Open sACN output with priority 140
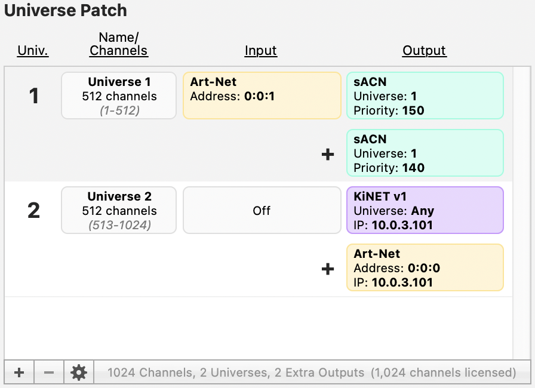Image resolution: width=535 pixels, height=388 pixels. [x=425, y=153]
